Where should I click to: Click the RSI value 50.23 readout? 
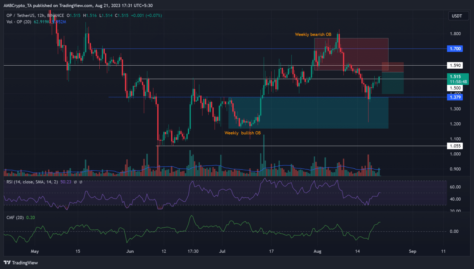[66, 182]
